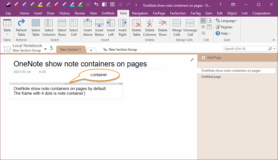The height and width of the screenshot is (160, 278).
Task: Click Select Table
Action: coord(36,28)
